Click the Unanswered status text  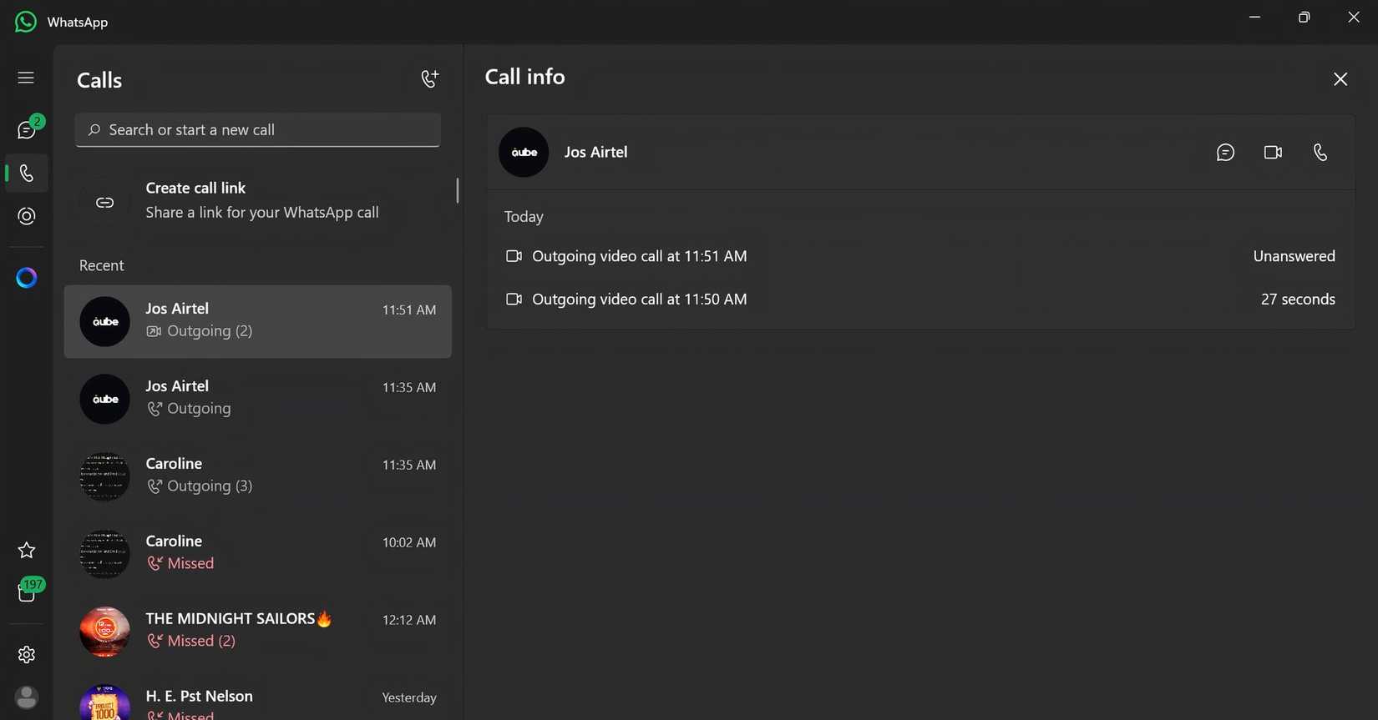click(x=1294, y=256)
